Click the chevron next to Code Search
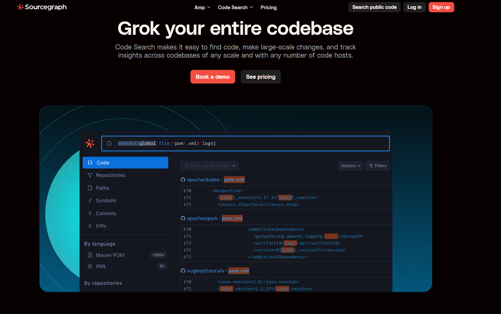501x314 pixels. click(x=252, y=7)
